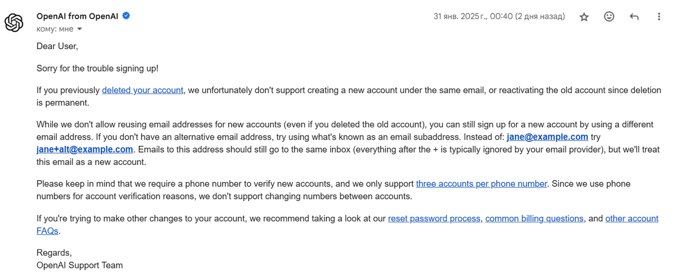Click "Sorry for the trouble signing up!" line
The width and height of the screenshot is (676, 277).
[x=97, y=68]
